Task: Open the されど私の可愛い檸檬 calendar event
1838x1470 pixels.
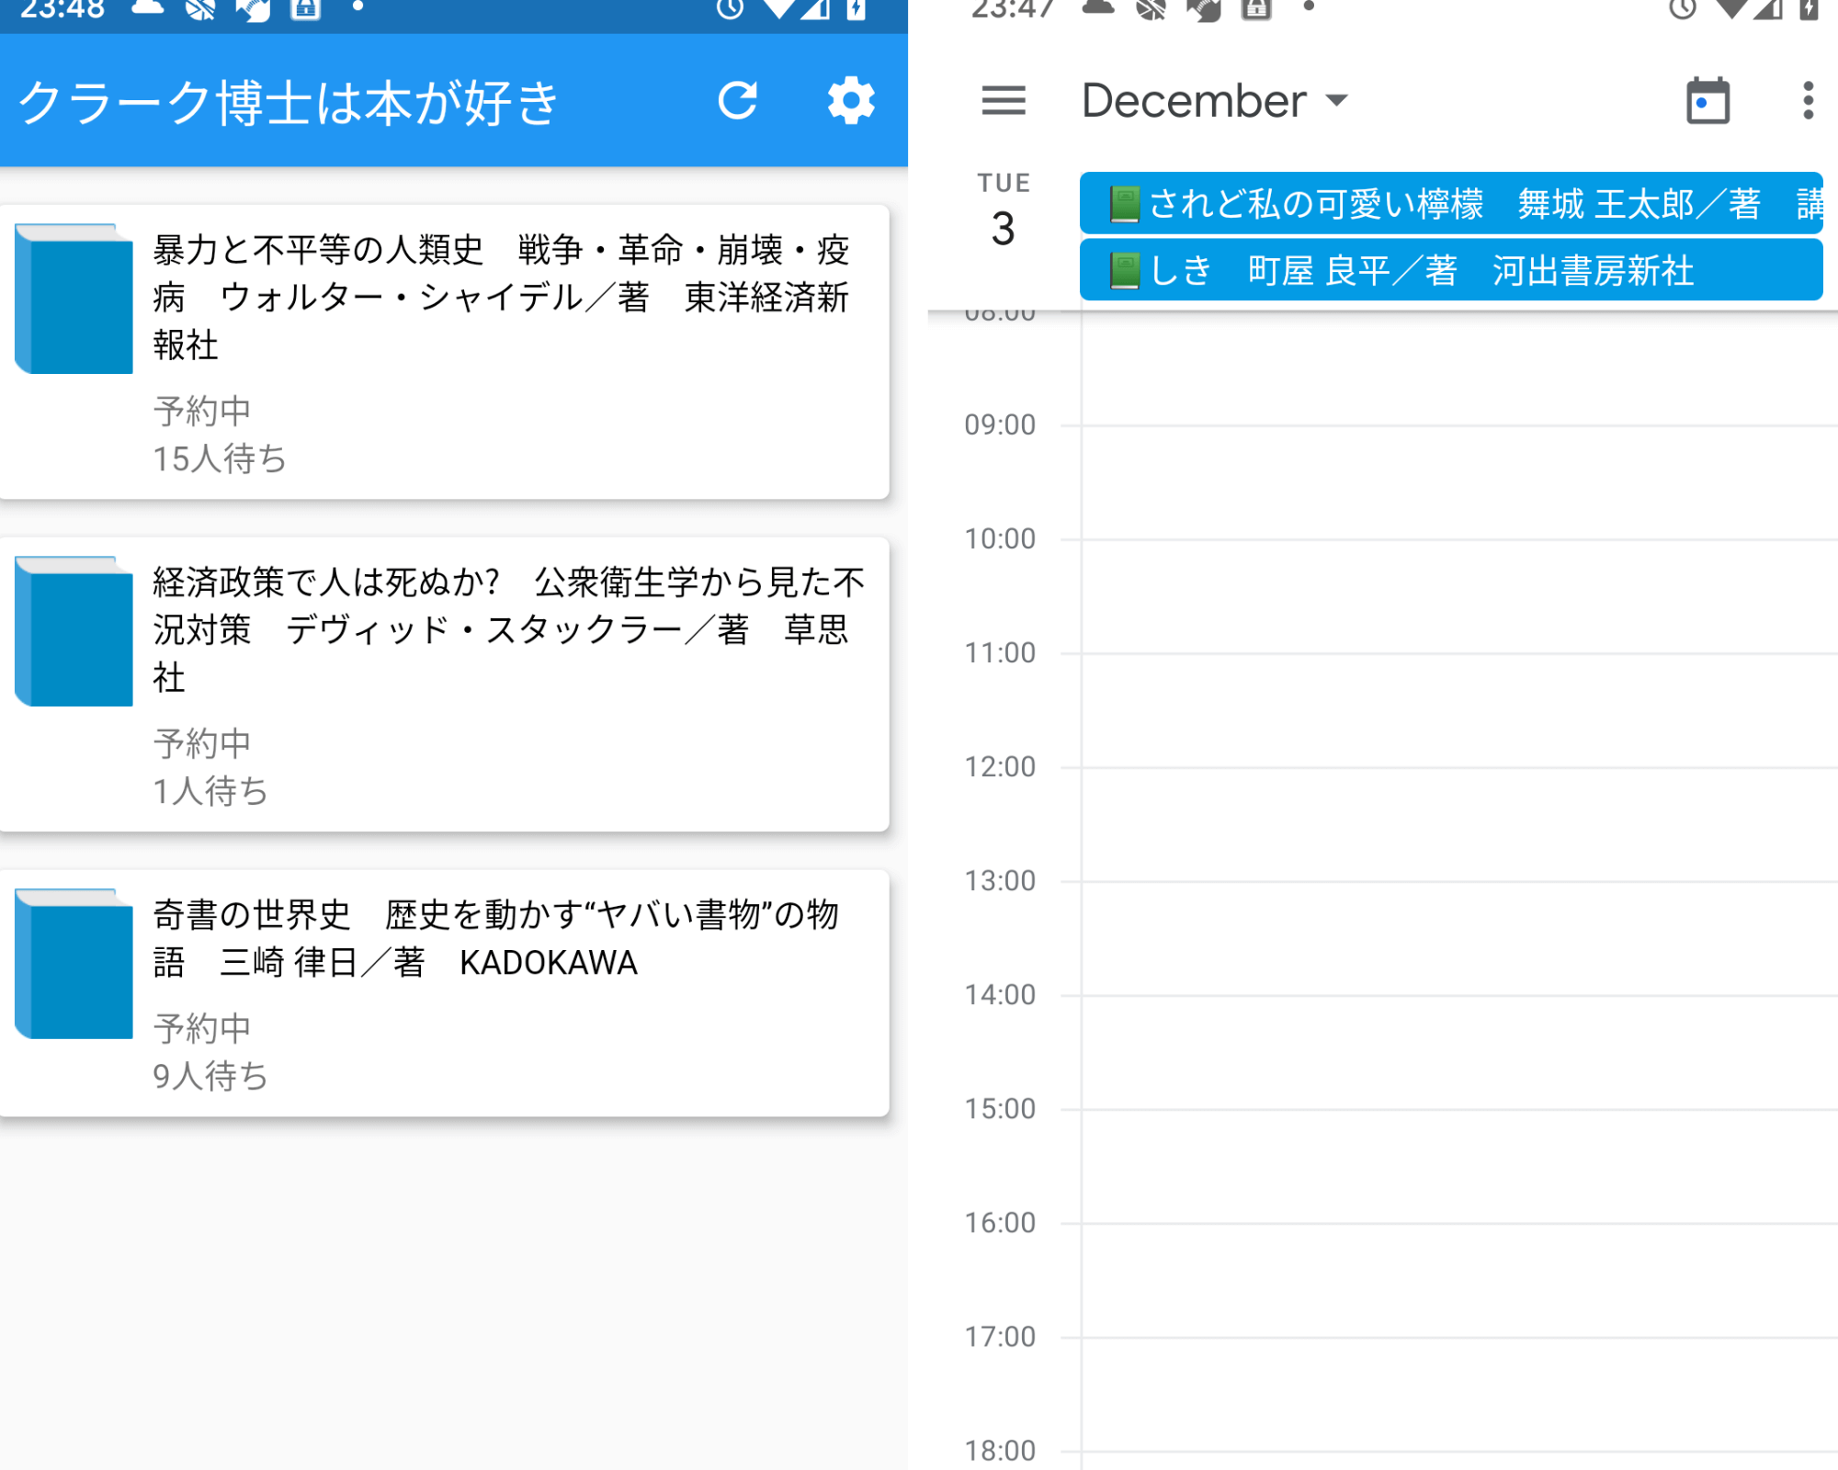Action: click(1451, 203)
